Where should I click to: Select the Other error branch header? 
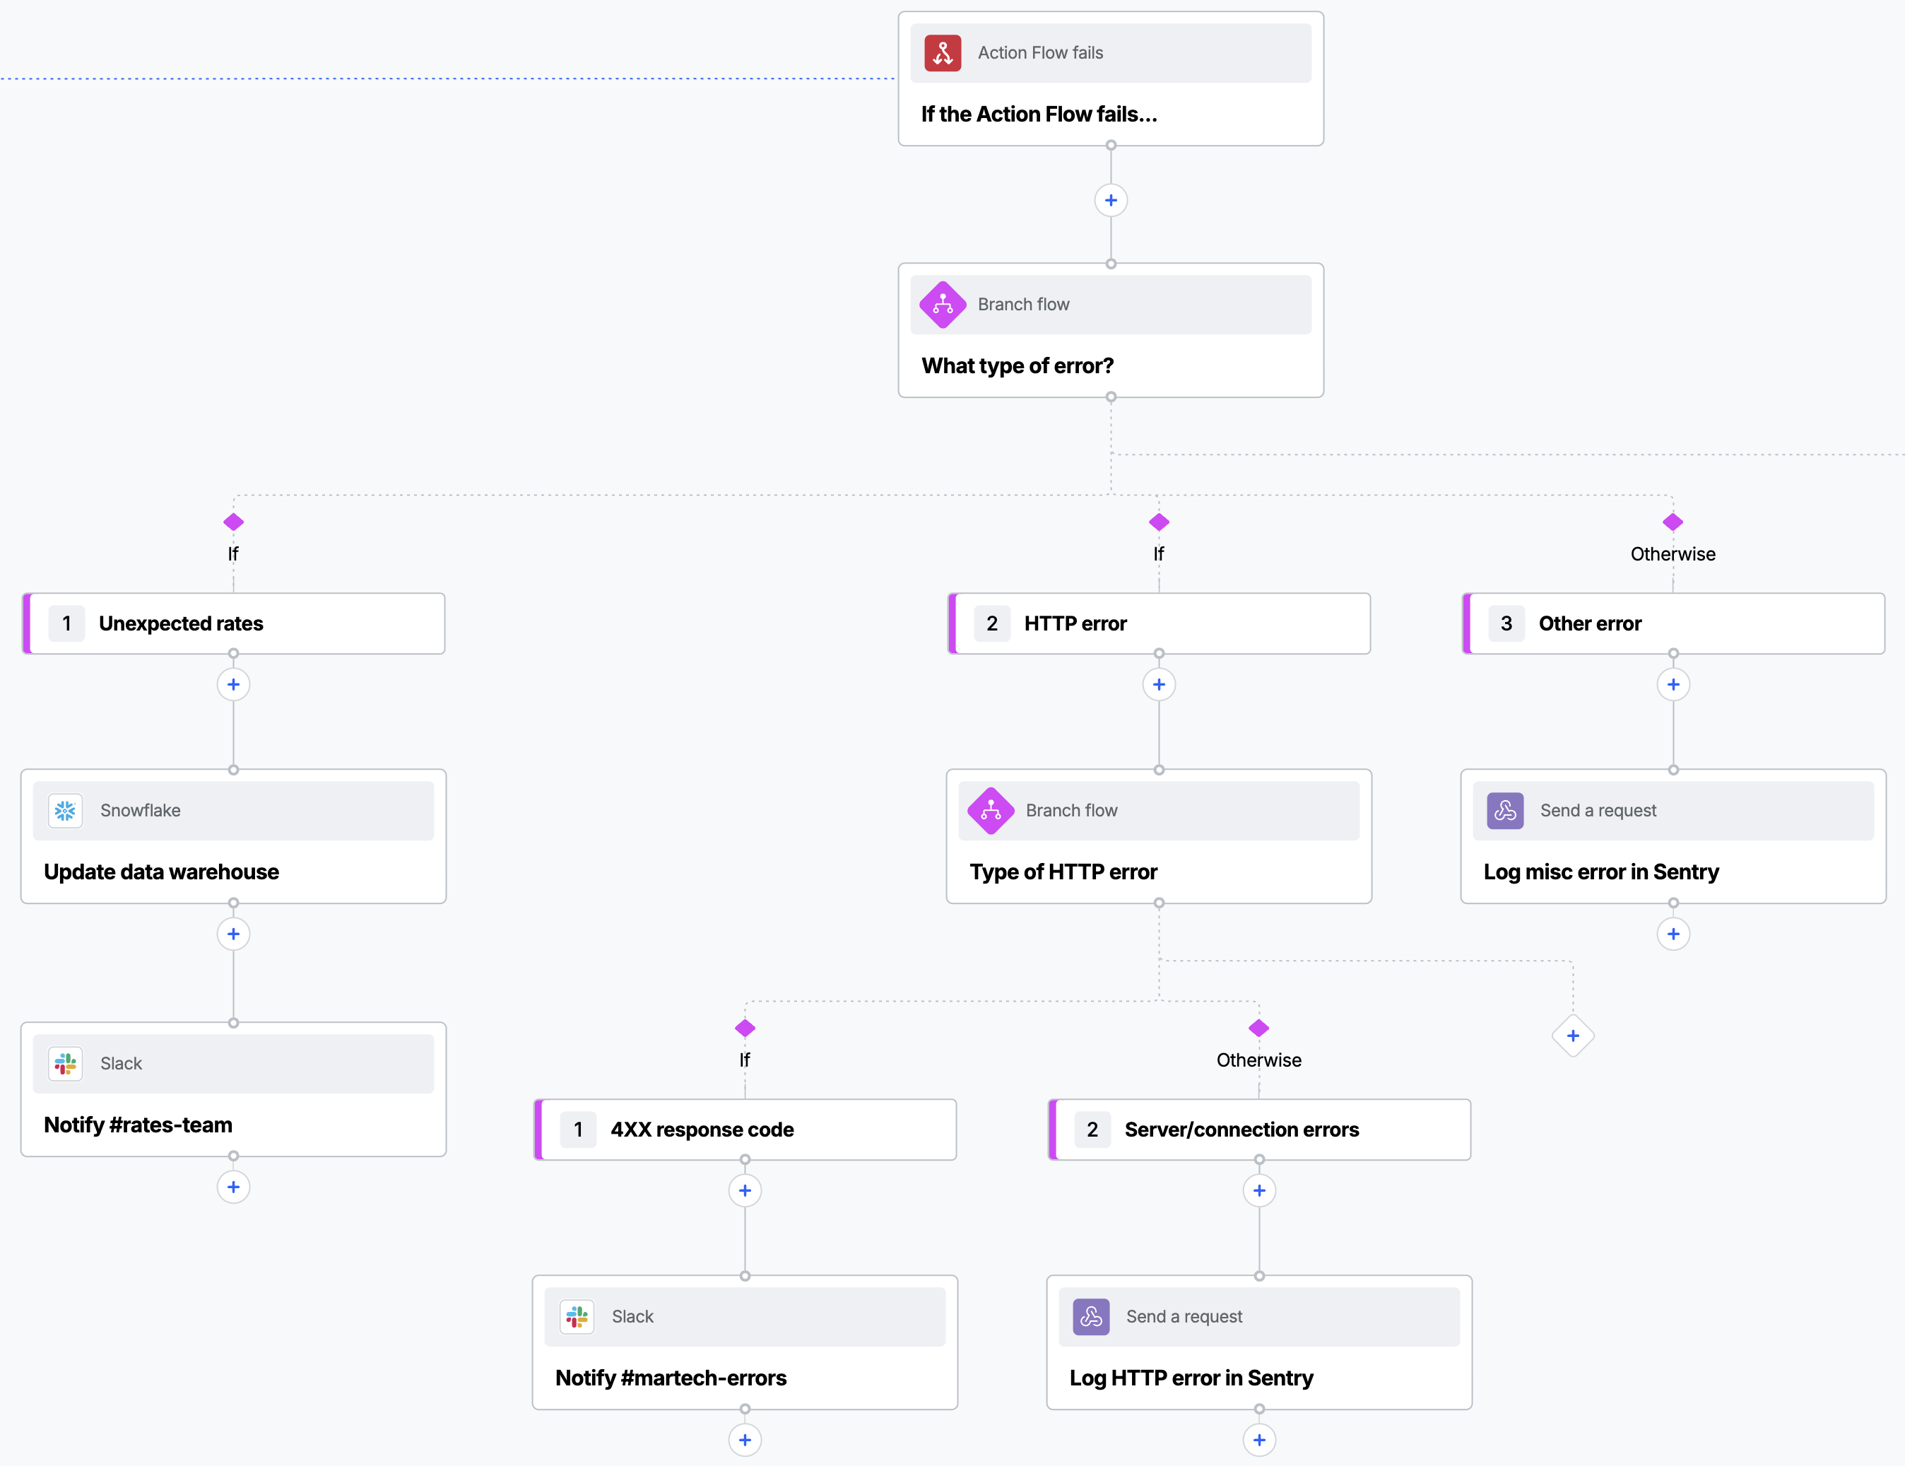tap(1673, 623)
